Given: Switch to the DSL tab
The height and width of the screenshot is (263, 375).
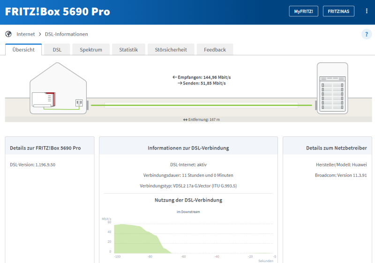Looking at the screenshot, I should point(57,50).
